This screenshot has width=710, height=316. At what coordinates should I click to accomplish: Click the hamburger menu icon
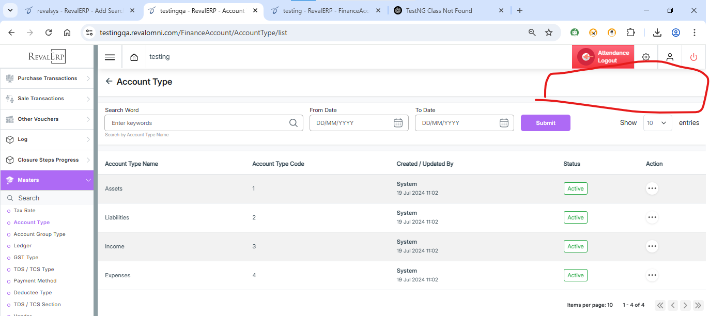[110, 57]
